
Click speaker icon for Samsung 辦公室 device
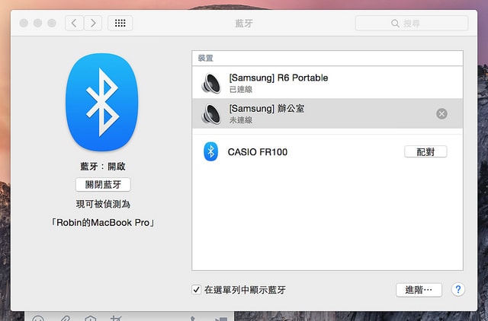tap(211, 114)
